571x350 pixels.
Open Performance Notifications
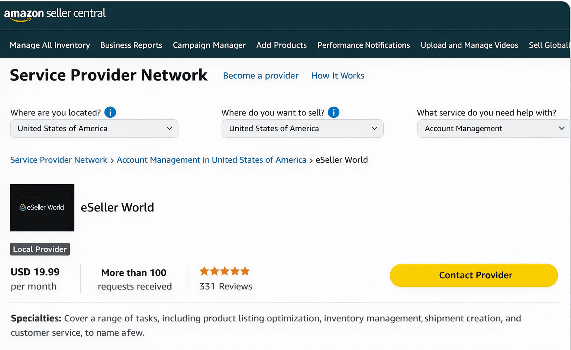point(364,45)
